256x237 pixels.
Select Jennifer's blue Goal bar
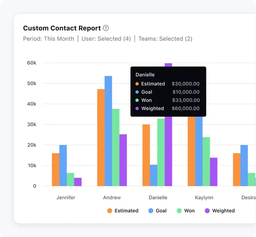coord(63,165)
